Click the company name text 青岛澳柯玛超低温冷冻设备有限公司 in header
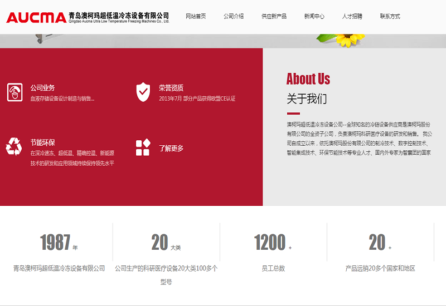The width and height of the screenshot is (446, 306). tap(119, 16)
